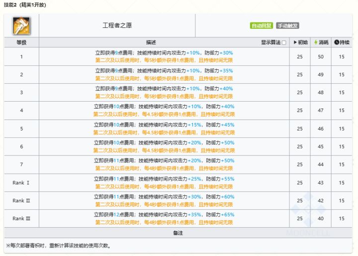Click the green 自动回复 tag
This screenshot has height=256, width=358.
(261, 25)
